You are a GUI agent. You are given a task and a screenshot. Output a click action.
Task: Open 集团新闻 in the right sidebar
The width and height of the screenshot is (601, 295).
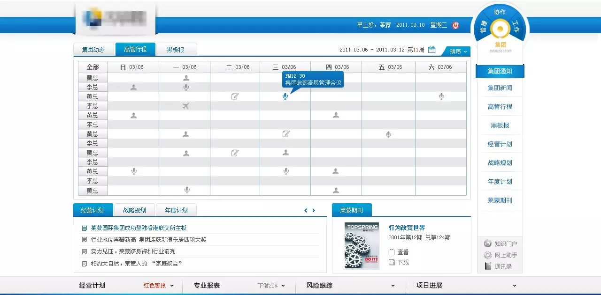point(500,88)
